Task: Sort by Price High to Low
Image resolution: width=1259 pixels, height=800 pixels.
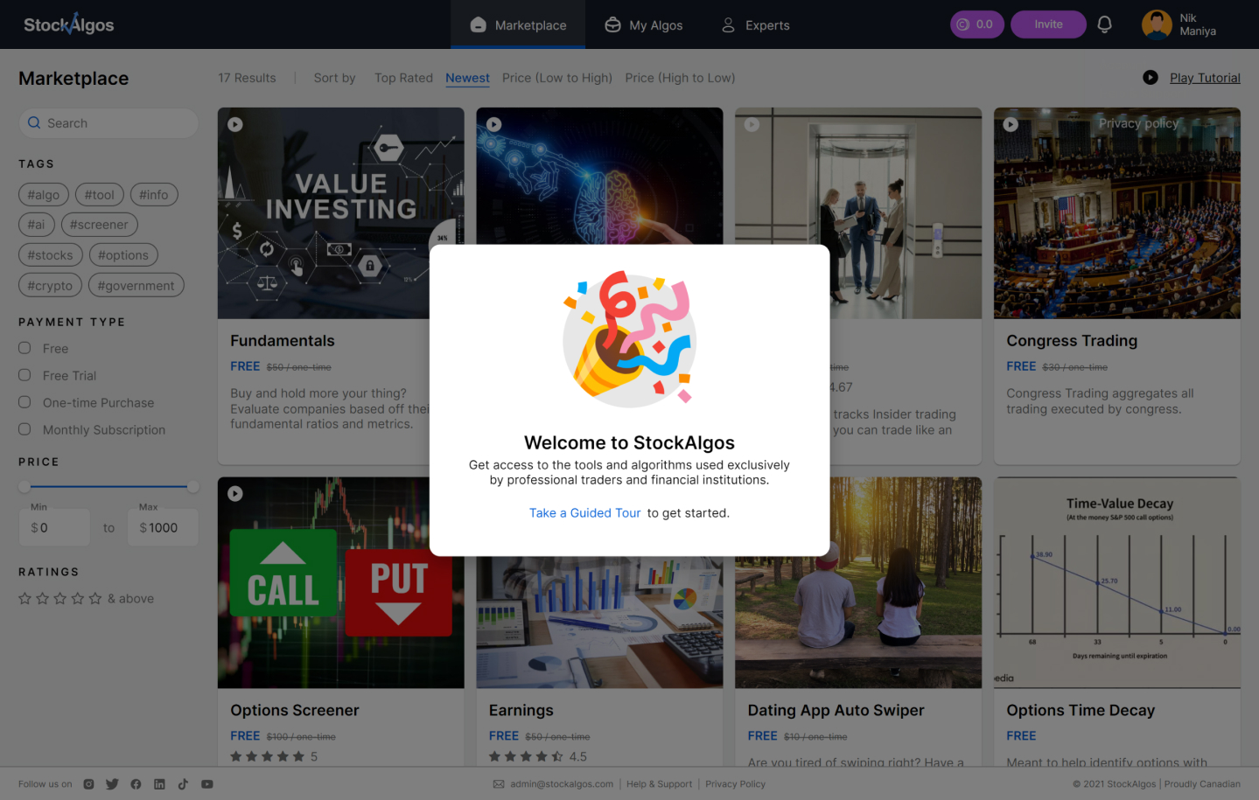Action: click(680, 78)
